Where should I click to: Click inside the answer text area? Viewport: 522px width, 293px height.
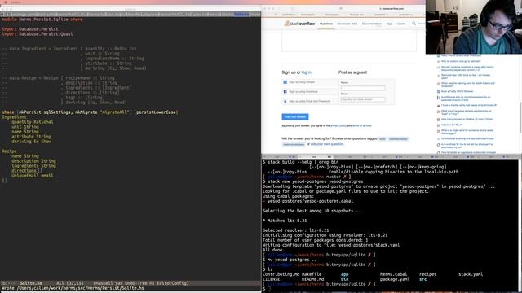tap(349, 42)
